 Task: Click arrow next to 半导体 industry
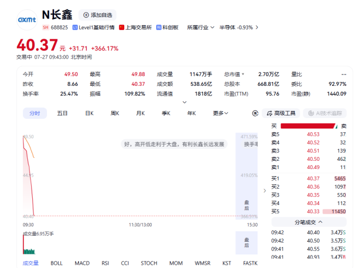257,27
